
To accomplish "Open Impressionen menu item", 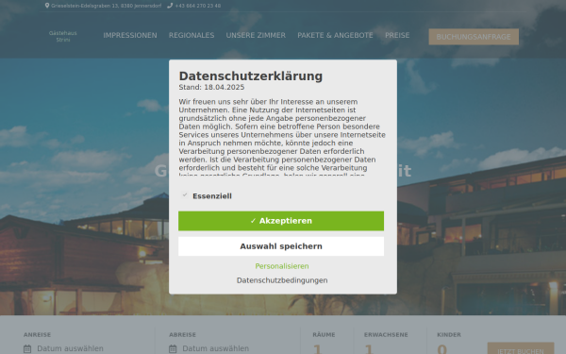I will point(130,36).
